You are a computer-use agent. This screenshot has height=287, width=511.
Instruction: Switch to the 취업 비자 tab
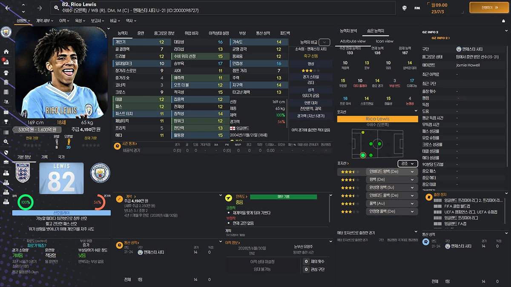pos(191,33)
